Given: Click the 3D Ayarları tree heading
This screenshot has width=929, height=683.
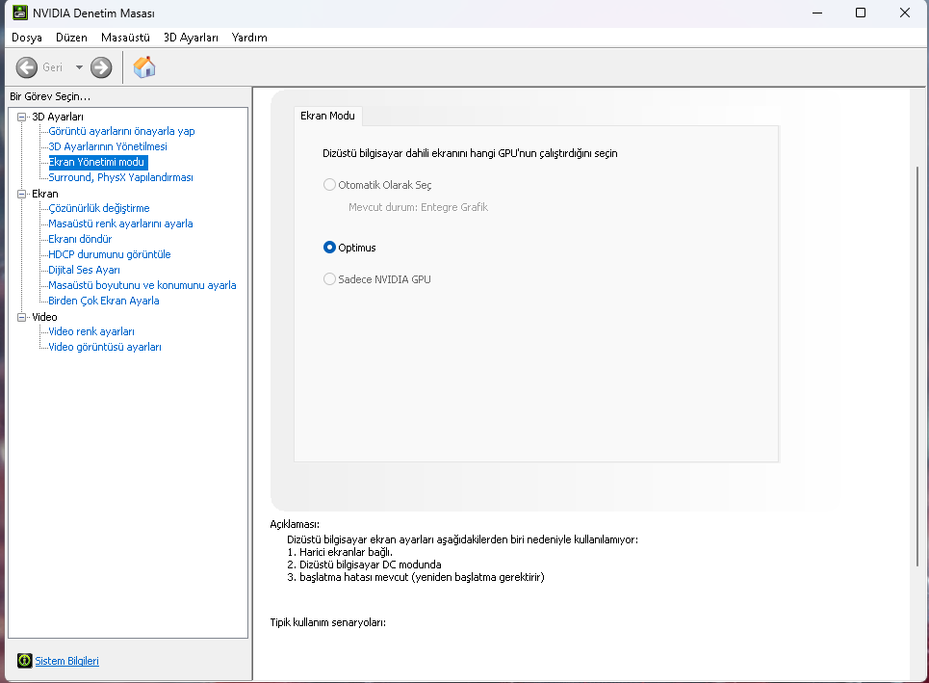Looking at the screenshot, I should point(58,117).
